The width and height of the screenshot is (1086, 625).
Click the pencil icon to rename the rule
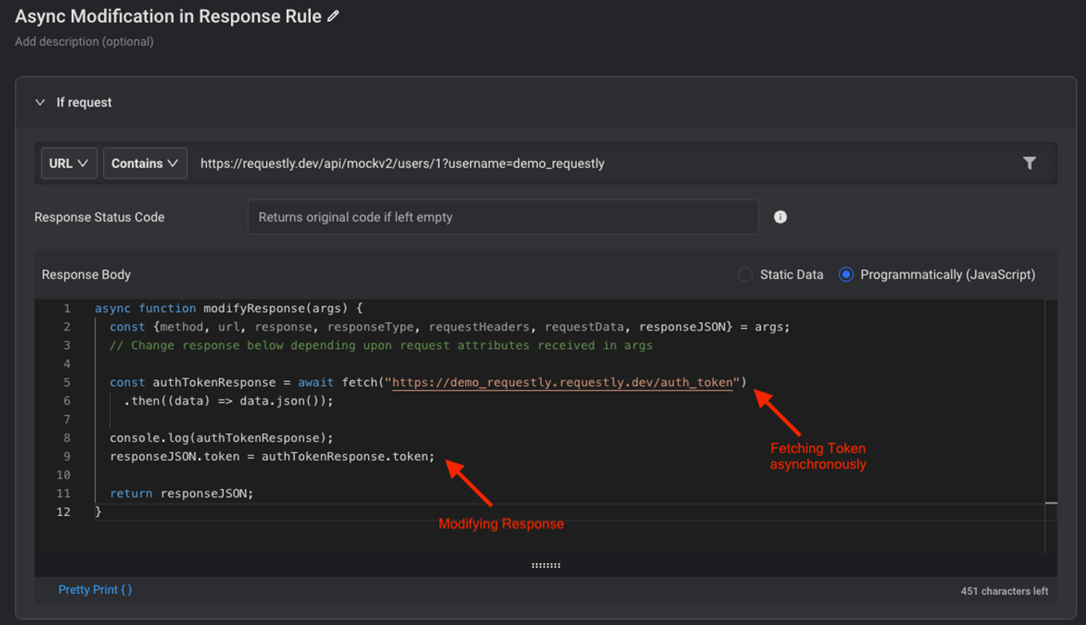click(333, 15)
